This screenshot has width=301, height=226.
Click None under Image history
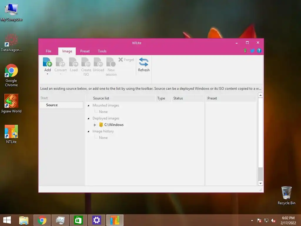tap(103, 138)
